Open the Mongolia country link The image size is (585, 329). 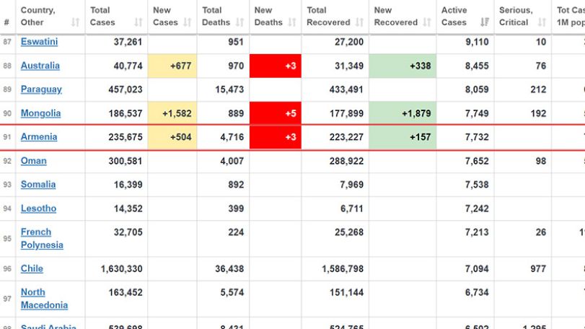pos(40,113)
